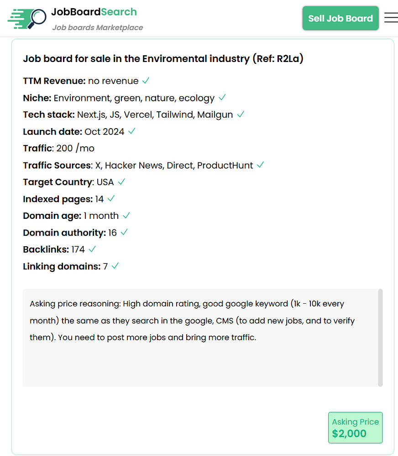The image size is (398, 456).
Task: Click the Job boards Marketplace tagline
Action: coord(97,27)
